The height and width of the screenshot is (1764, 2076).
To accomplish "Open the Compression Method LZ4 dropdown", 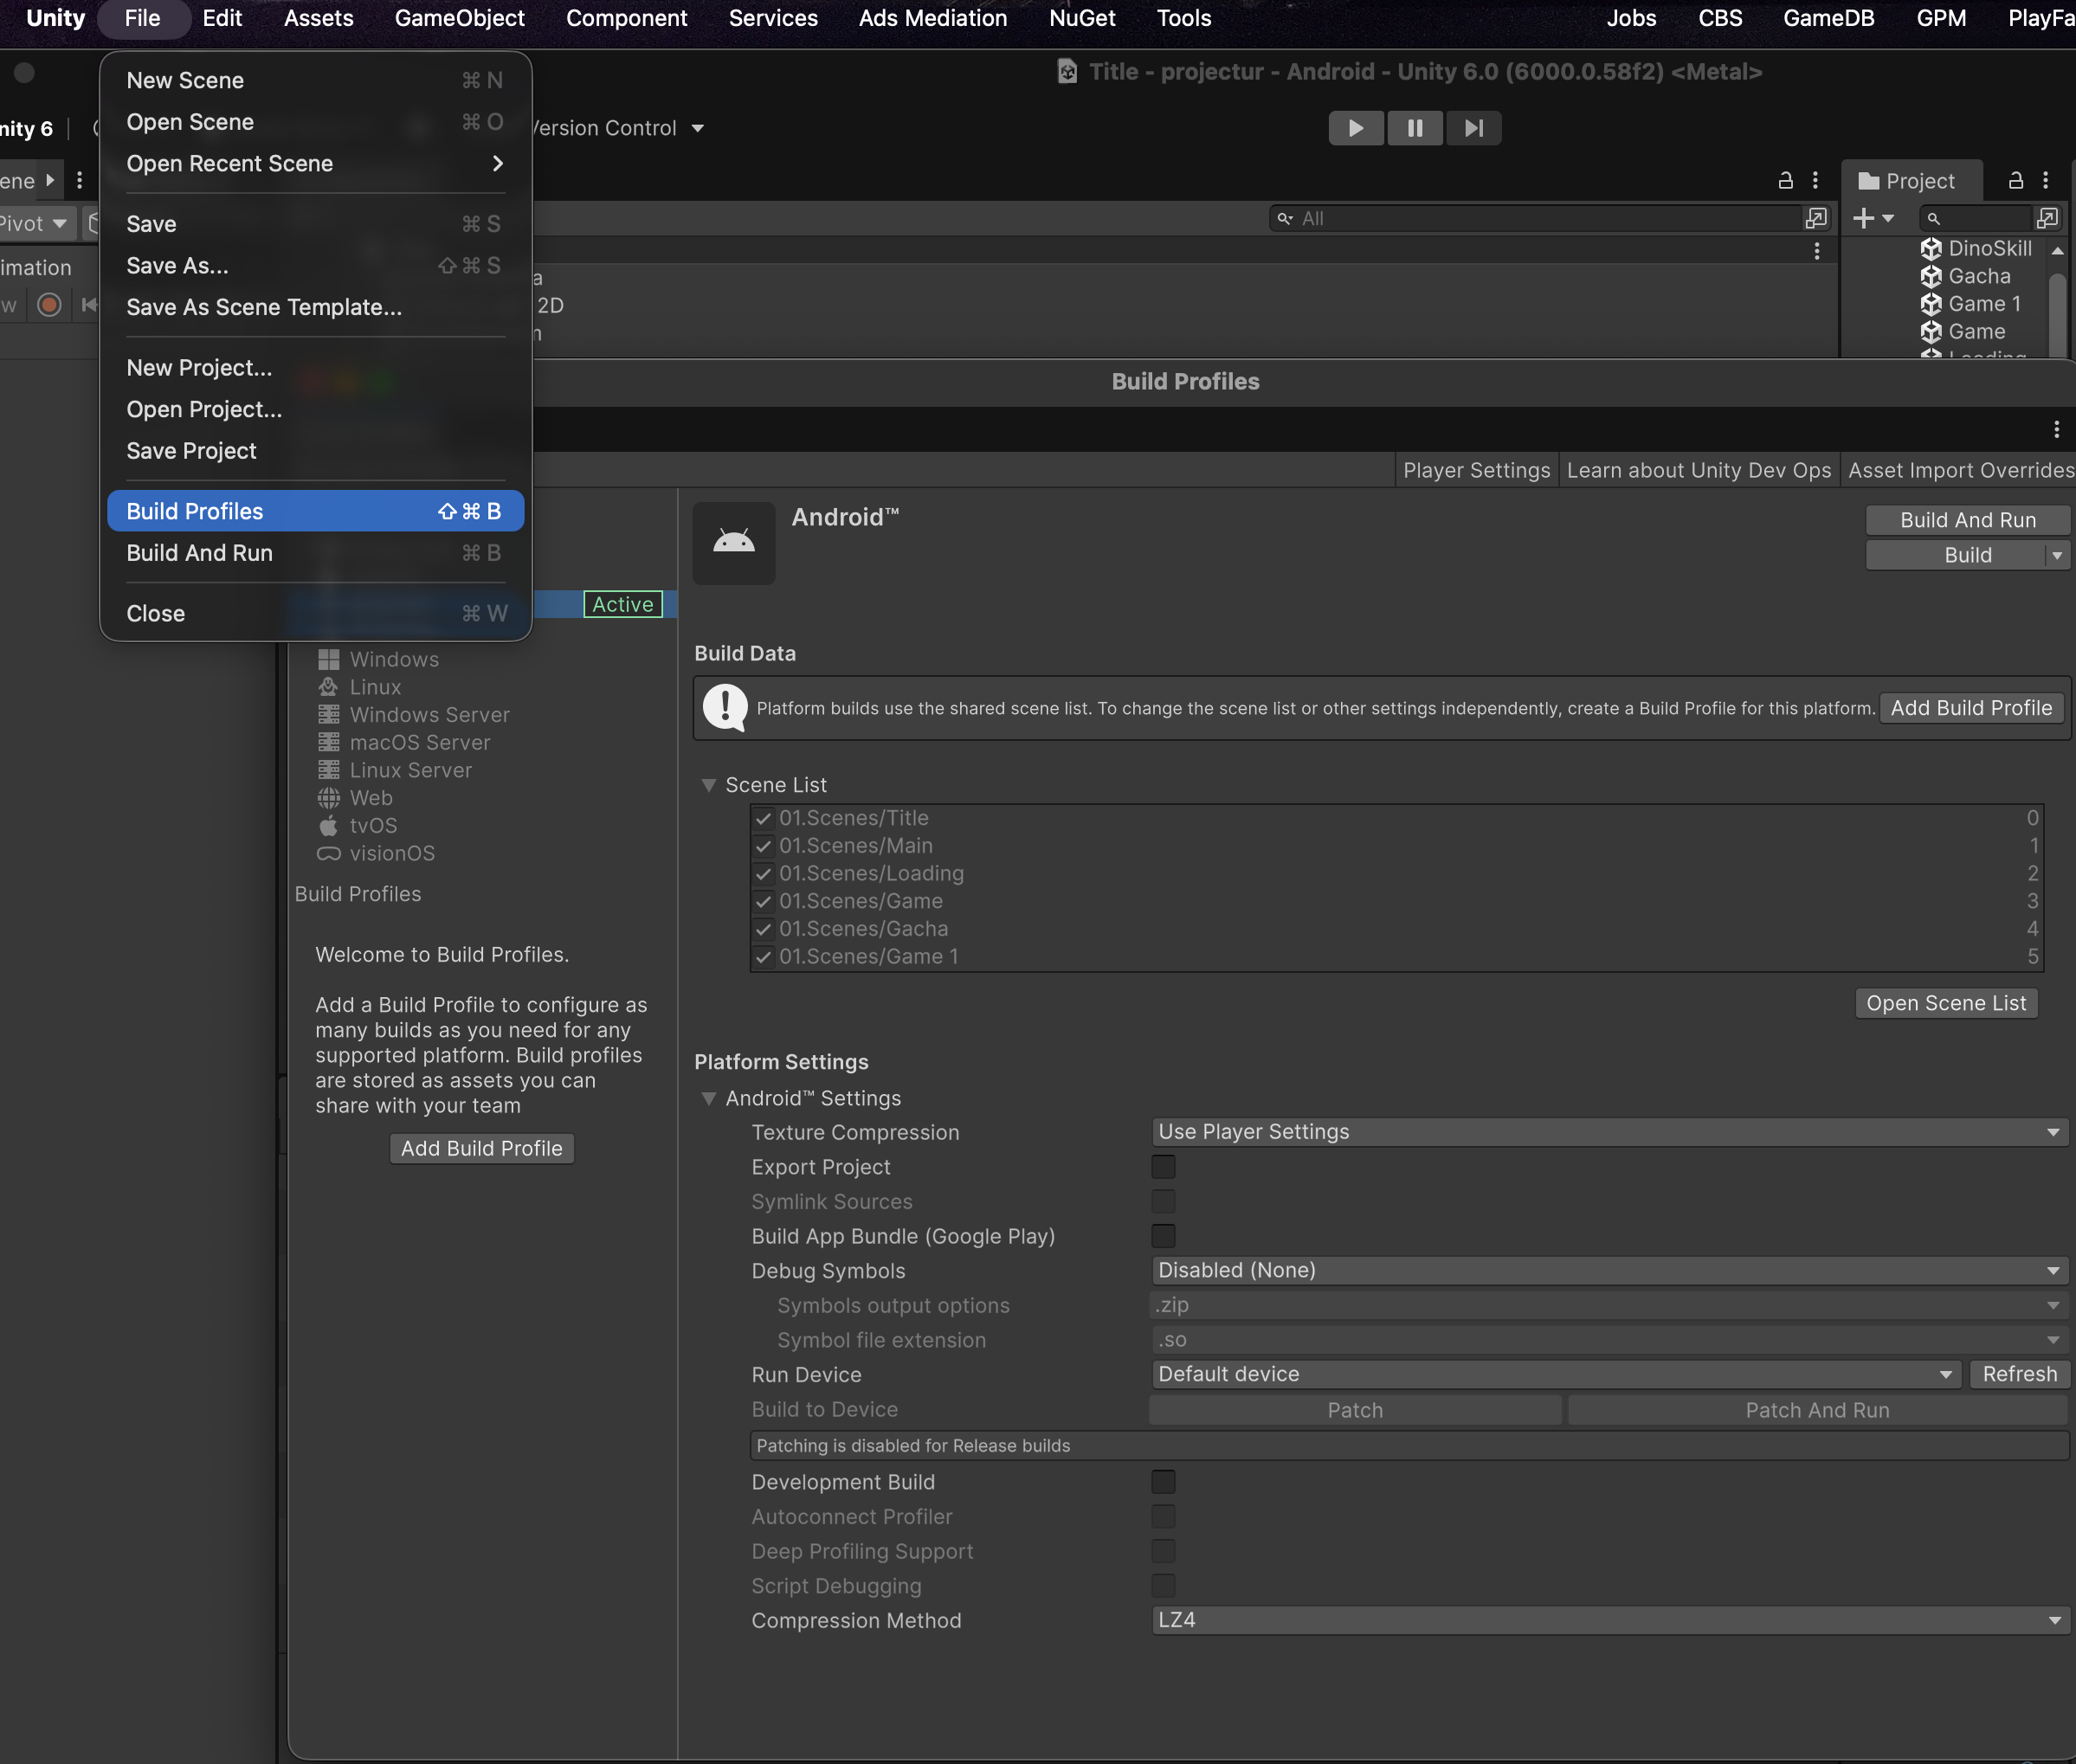I will point(1609,1620).
